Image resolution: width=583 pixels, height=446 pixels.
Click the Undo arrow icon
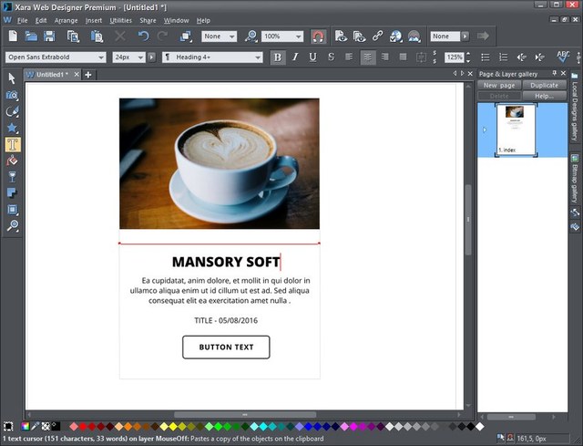click(143, 36)
